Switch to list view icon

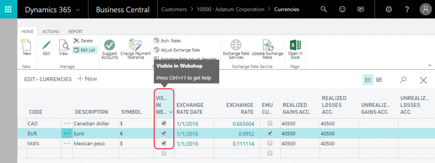tap(368, 80)
